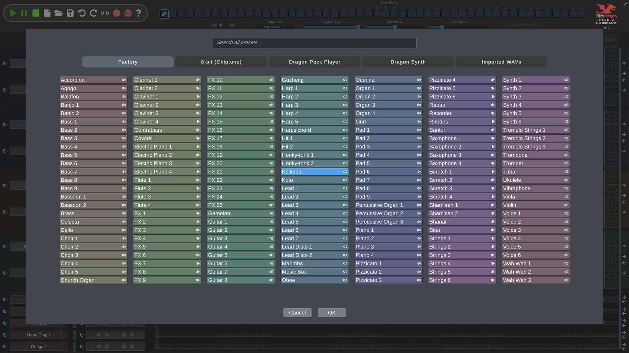The height and width of the screenshot is (353, 629).
Task: Select the pencil edit tool
Action: click(x=164, y=14)
